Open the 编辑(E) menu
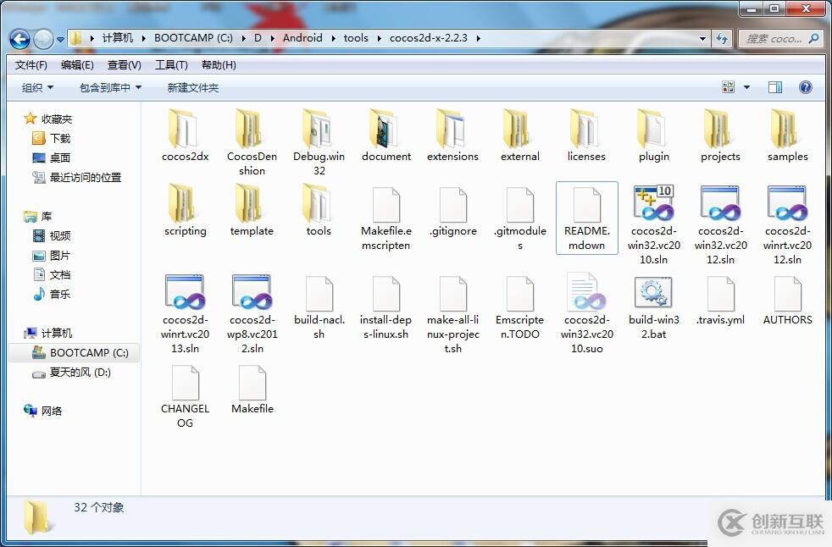The width and height of the screenshot is (832, 547). 77,64
